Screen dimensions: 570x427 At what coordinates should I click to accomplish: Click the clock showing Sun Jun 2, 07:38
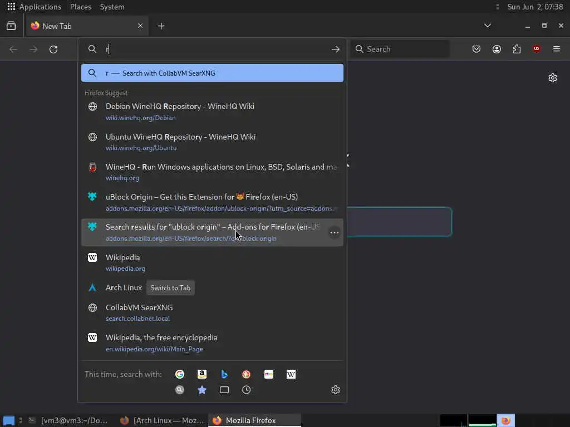(x=535, y=7)
